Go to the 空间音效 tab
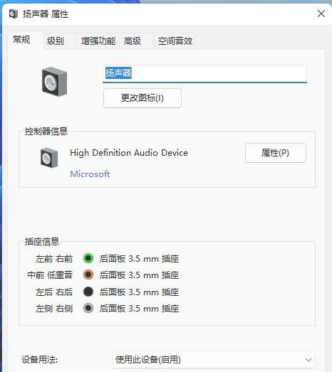 [175, 41]
